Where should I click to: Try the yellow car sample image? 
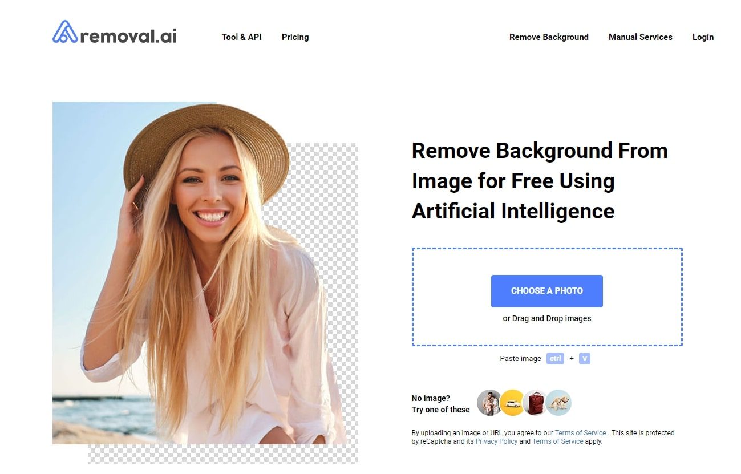pos(512,403)
